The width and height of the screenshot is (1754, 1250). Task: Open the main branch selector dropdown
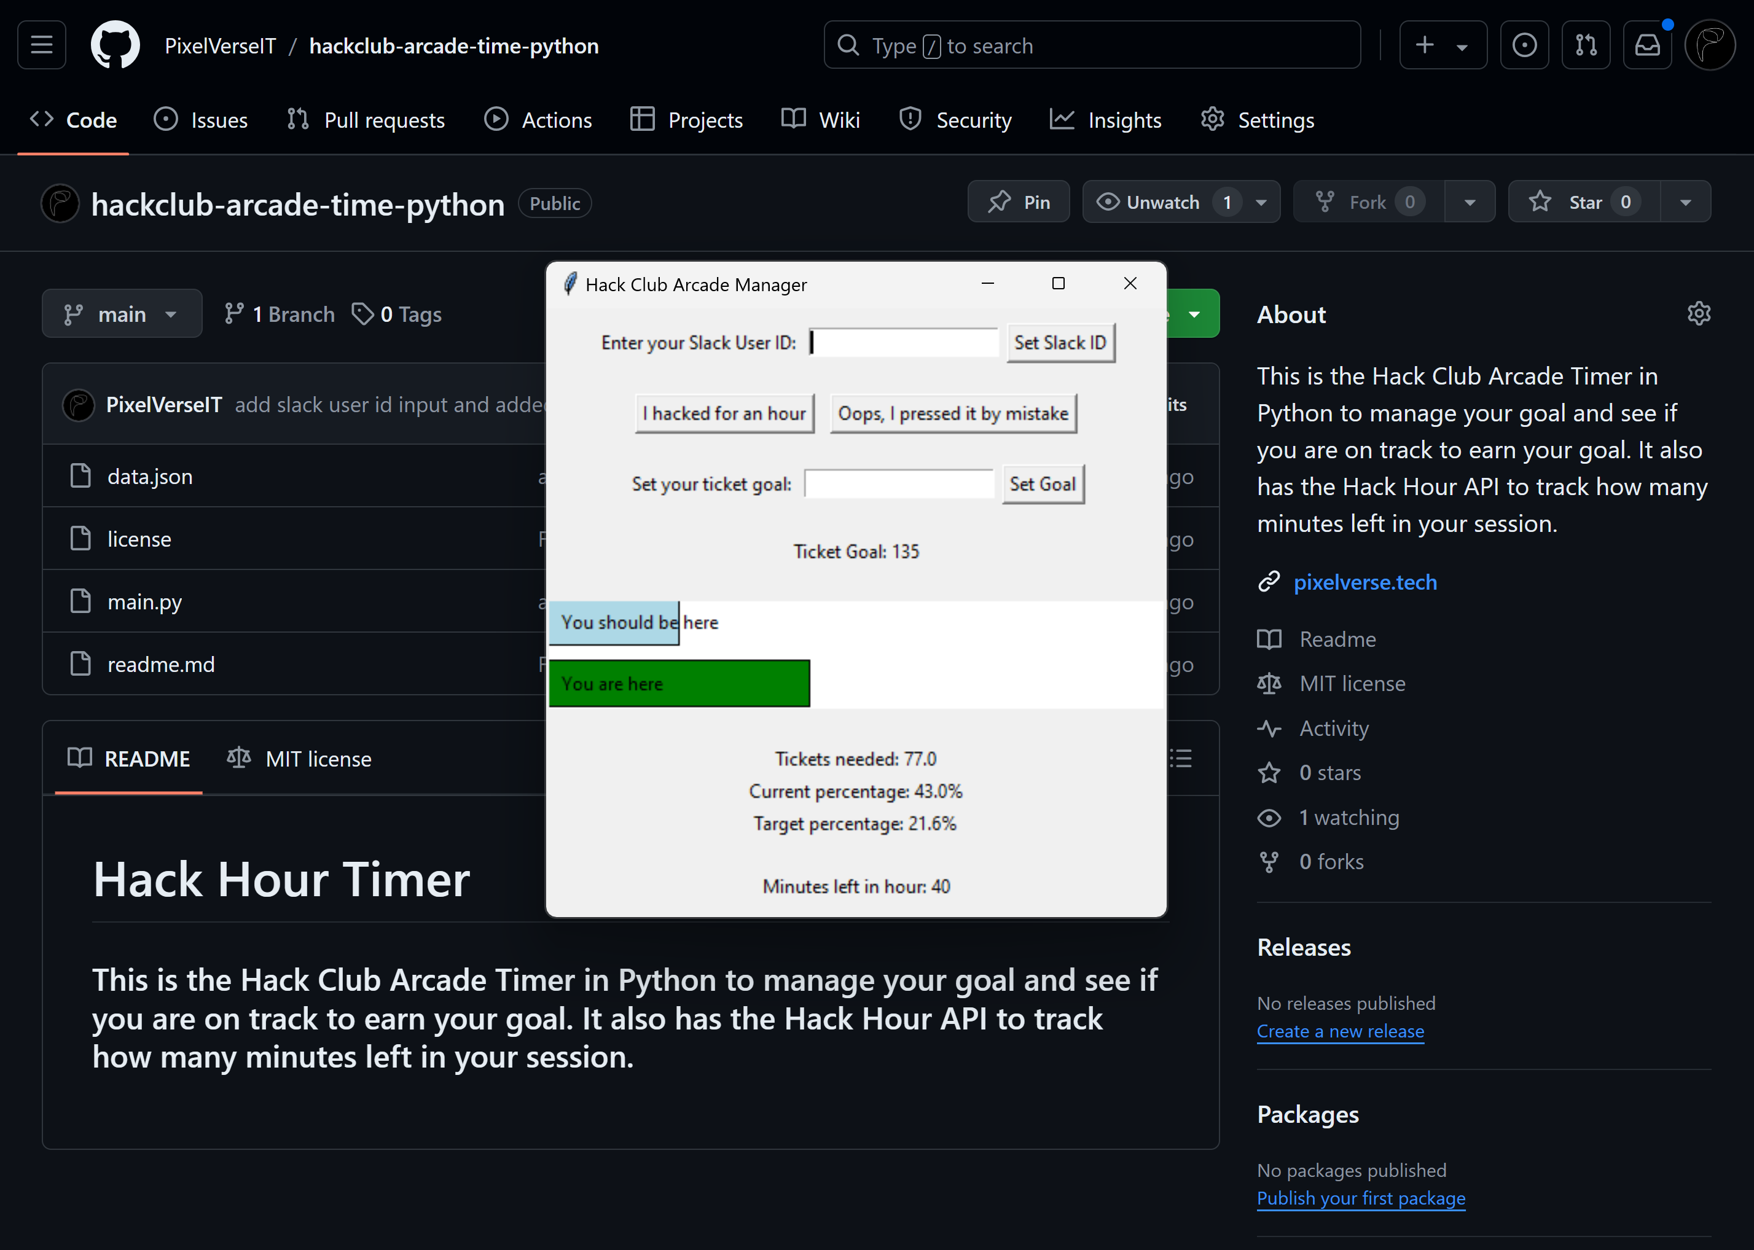coord(122,313)
